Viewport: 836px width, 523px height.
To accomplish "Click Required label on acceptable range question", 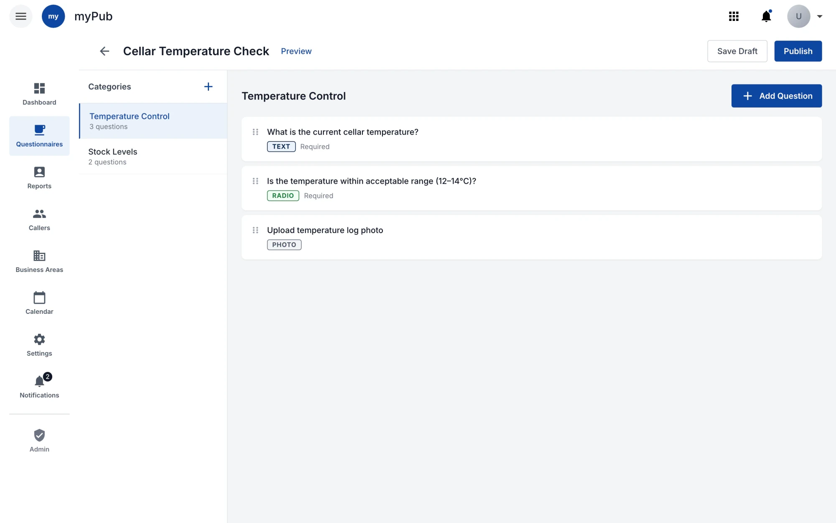I will pos(319,195).
